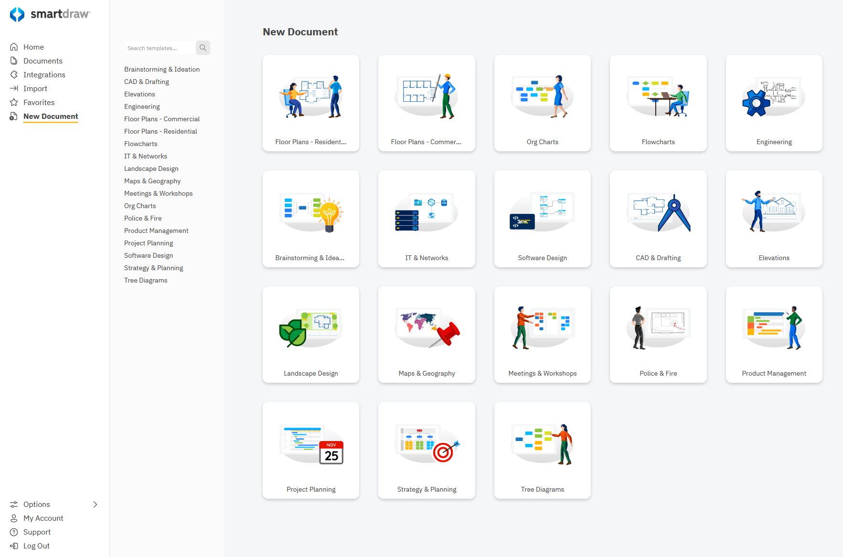Open the Floor Plans - Residential category link
This screenshot has height=557, width=843.
[x=160, y=131]
